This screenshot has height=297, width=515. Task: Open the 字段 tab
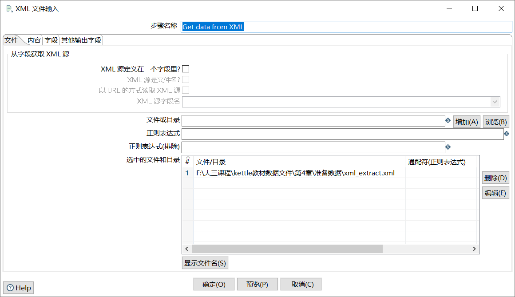click(x=51, y=40)
